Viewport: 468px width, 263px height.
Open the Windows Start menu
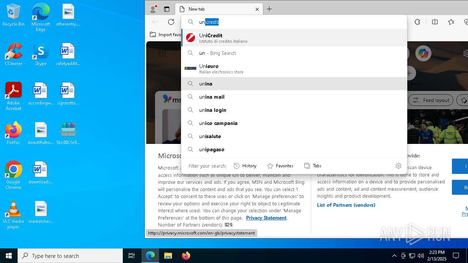9,256
